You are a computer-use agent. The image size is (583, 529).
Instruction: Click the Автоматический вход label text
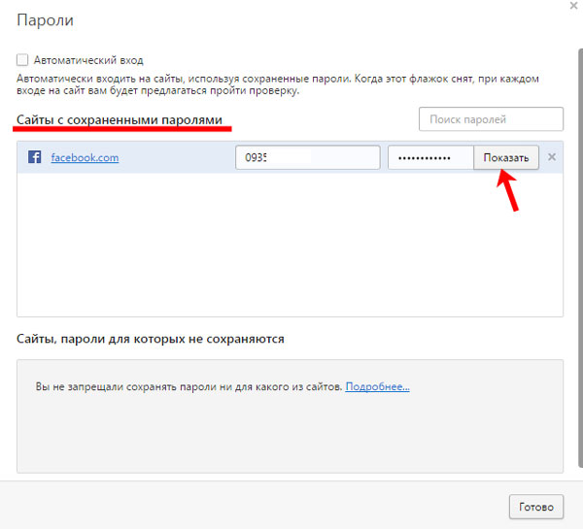(x=87, y=60)
